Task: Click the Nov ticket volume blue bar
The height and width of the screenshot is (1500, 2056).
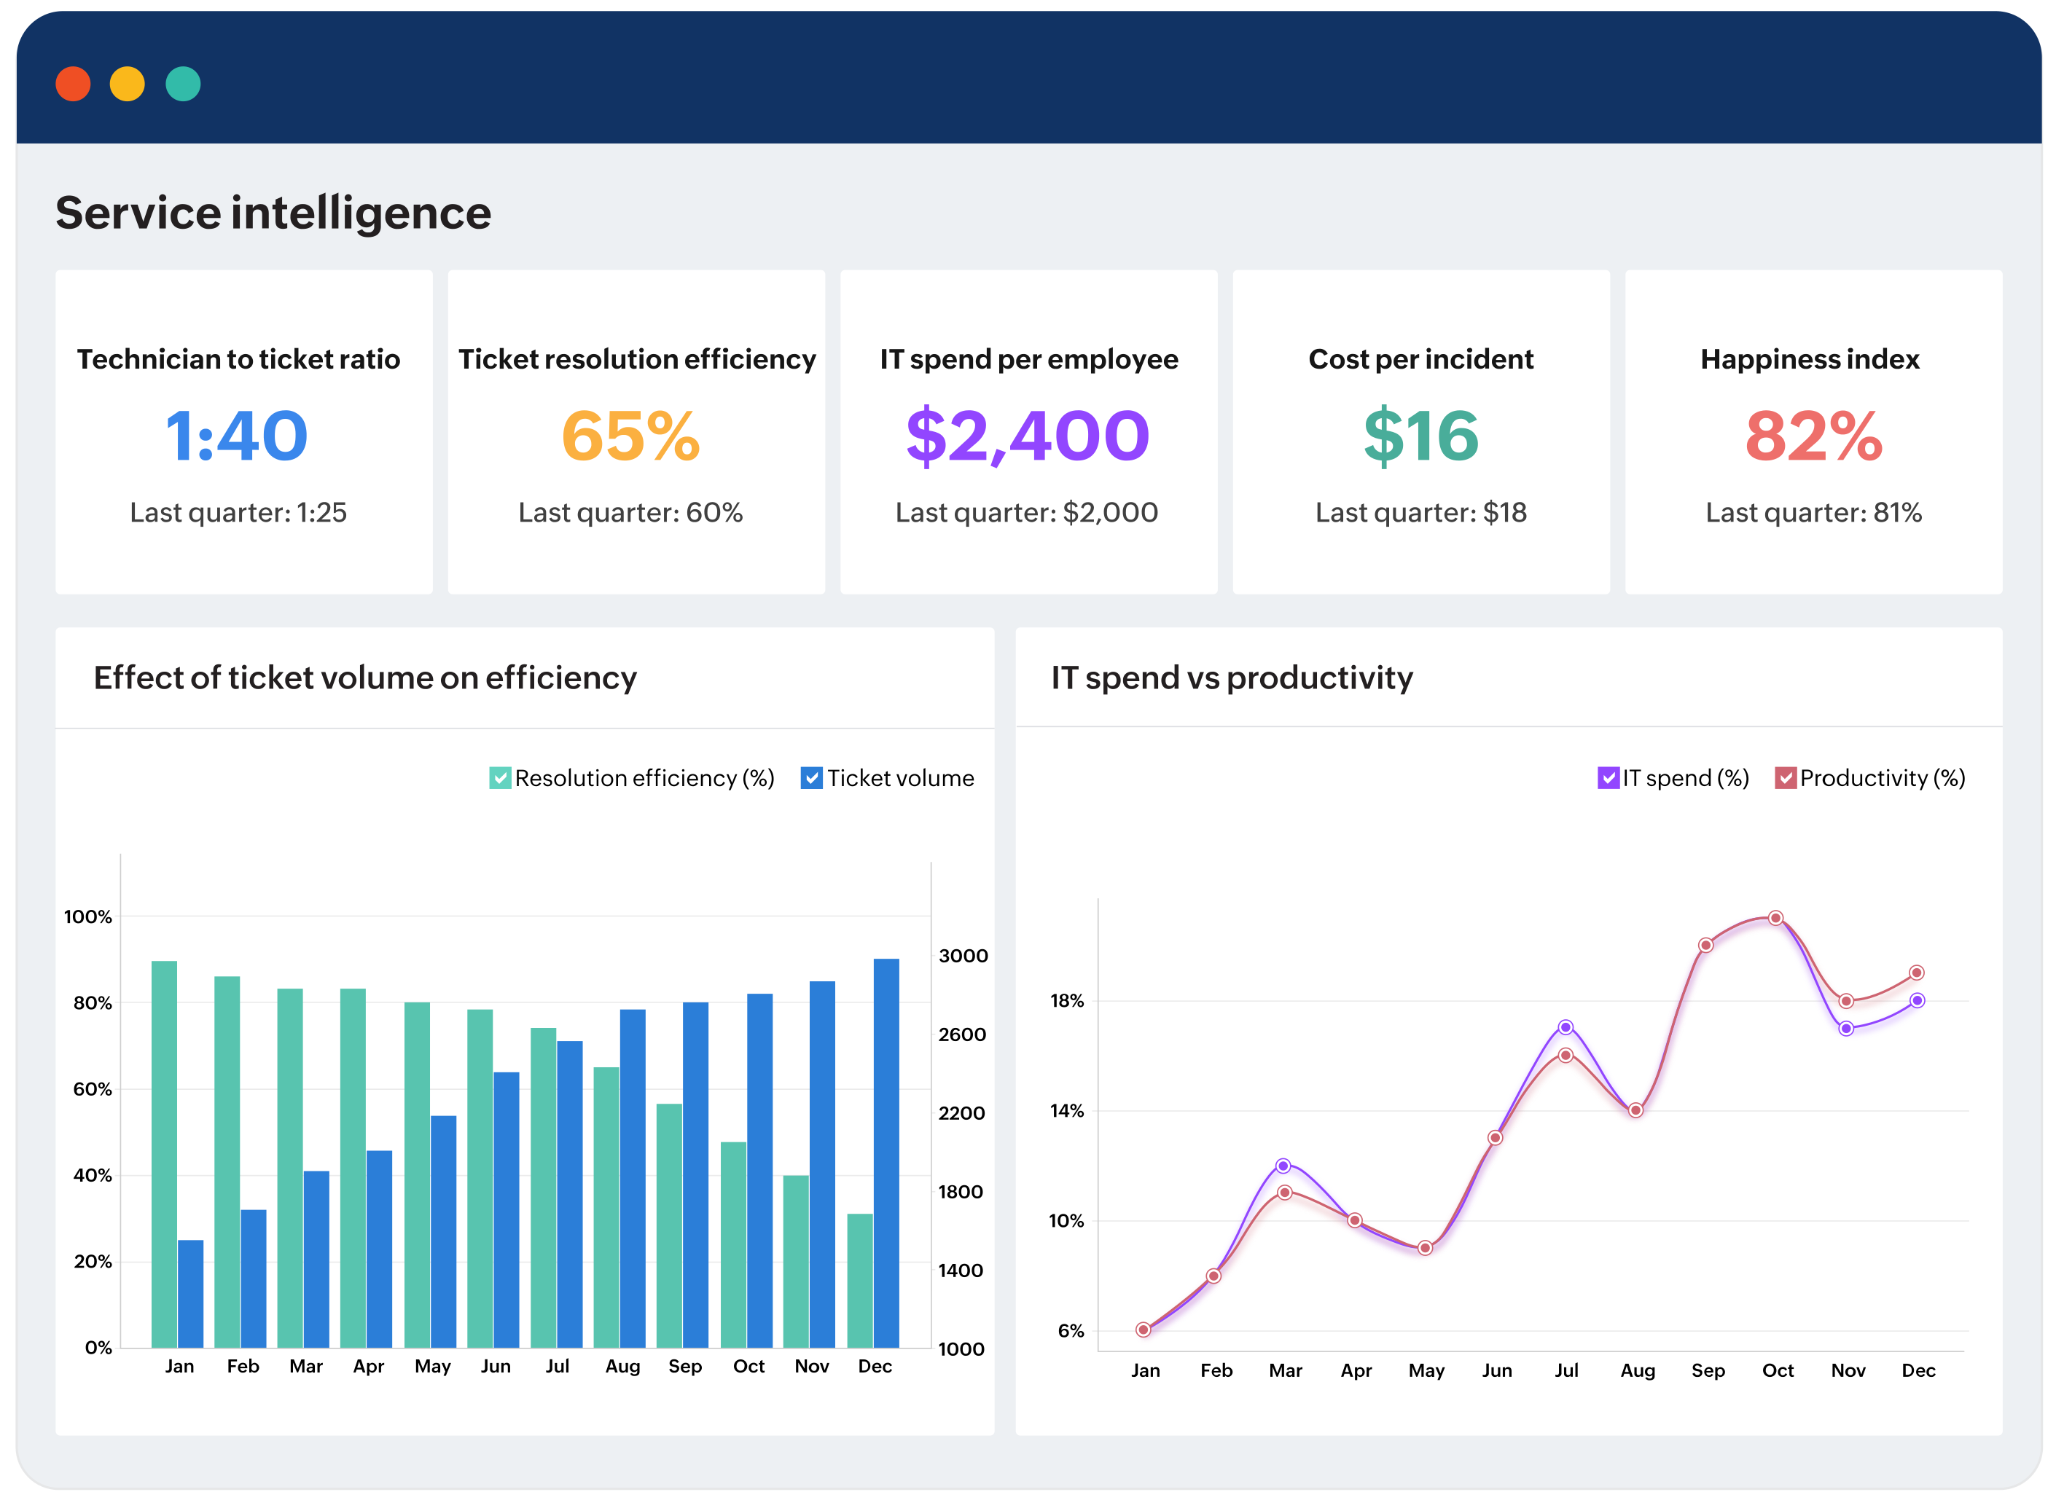Action: click(823, 1164)
